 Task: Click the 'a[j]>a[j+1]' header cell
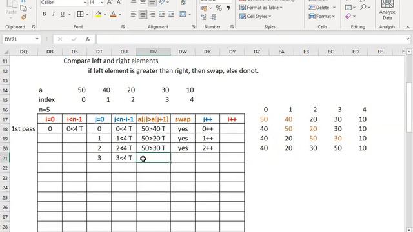pos(154,119)
